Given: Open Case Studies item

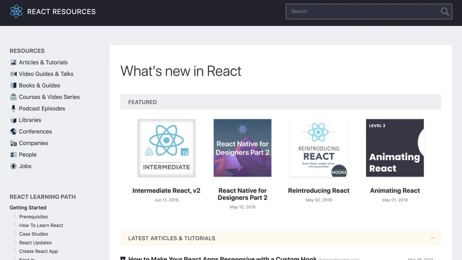Looking at the screenshot, I should [x=33, y=234].
